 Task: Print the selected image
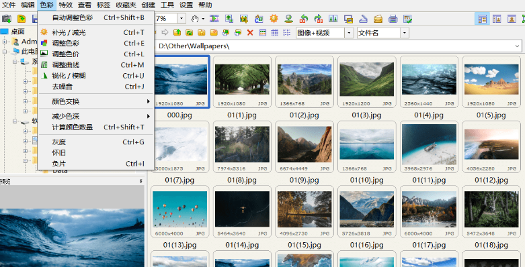pos(393,19)
